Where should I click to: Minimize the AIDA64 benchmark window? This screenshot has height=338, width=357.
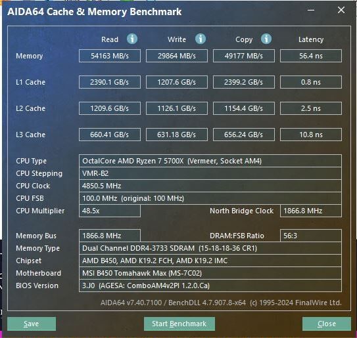pyautogui.click(x=311, y=11)
